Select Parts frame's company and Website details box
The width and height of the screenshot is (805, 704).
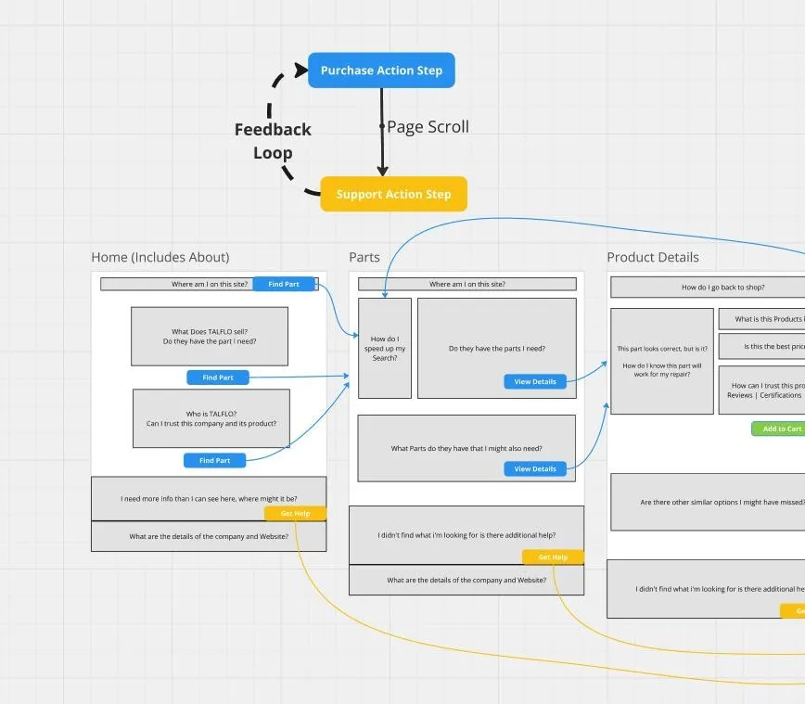tap(466, 581)
